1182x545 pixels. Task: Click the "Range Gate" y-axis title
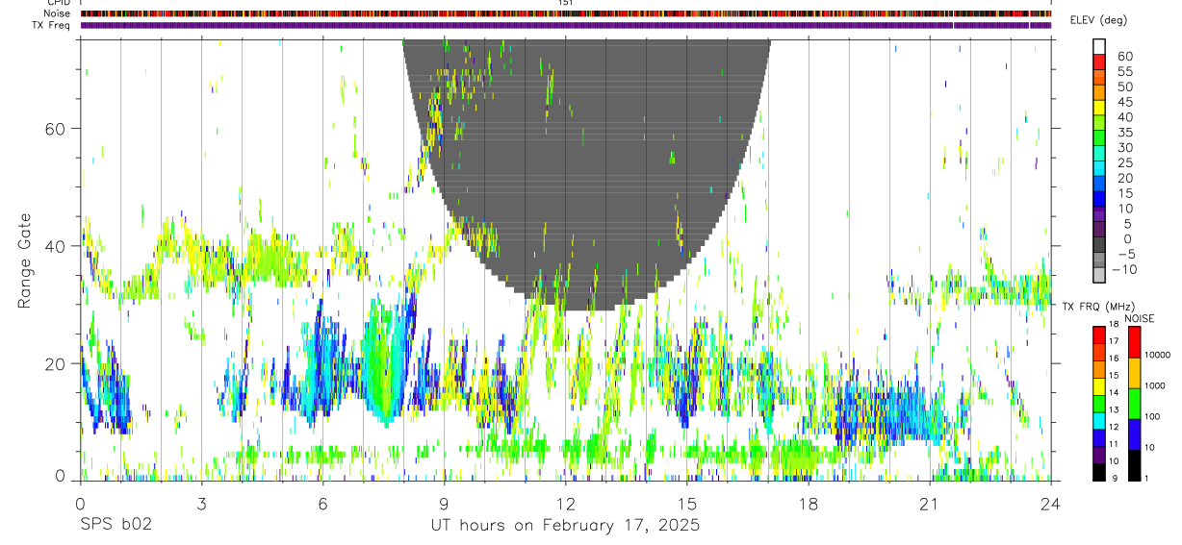26,260
